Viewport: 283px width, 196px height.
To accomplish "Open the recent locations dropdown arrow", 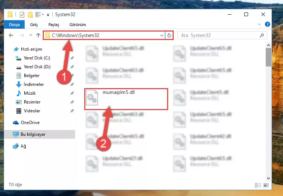I will point(31,35).
